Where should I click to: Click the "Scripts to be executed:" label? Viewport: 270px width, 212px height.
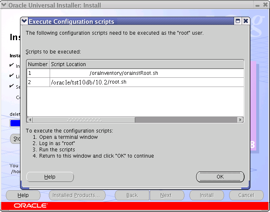coord(53,52)
